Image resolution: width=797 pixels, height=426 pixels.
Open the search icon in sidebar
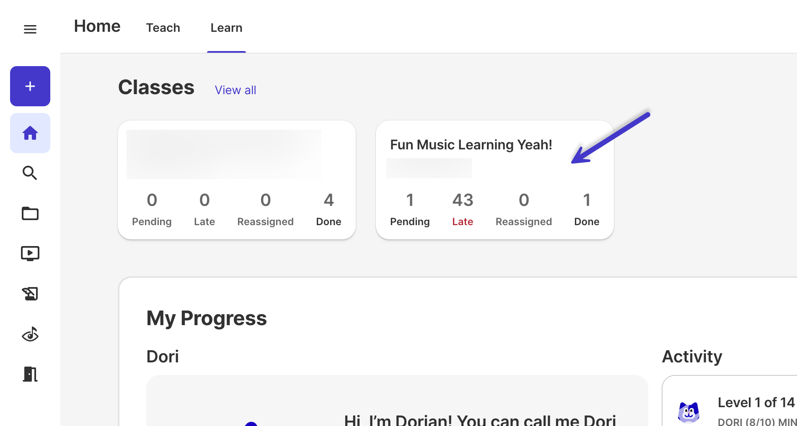tap(30, 173)
